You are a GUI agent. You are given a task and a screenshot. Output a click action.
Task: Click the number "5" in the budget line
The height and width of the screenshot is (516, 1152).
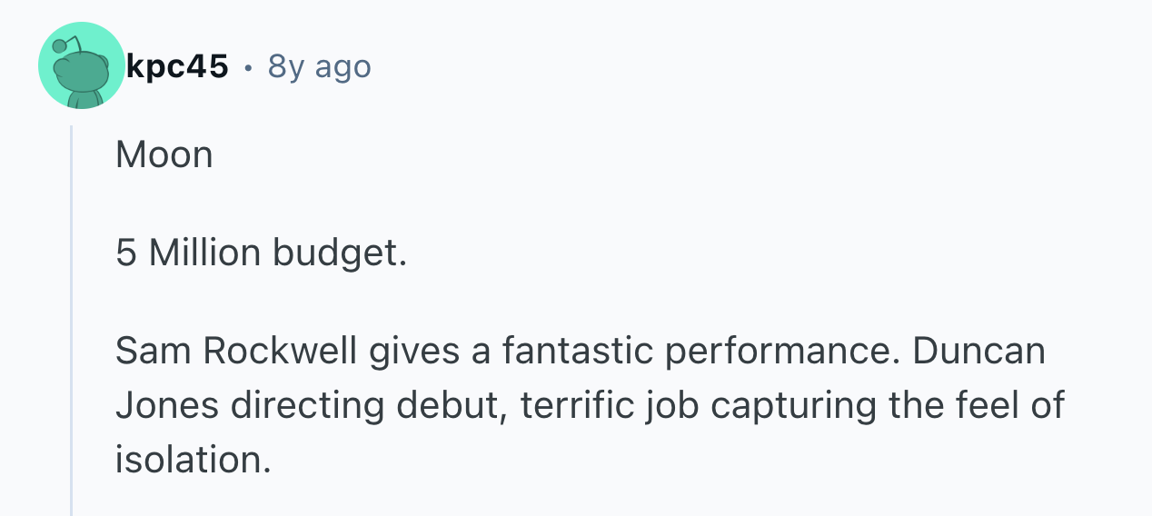click(125, 253)
